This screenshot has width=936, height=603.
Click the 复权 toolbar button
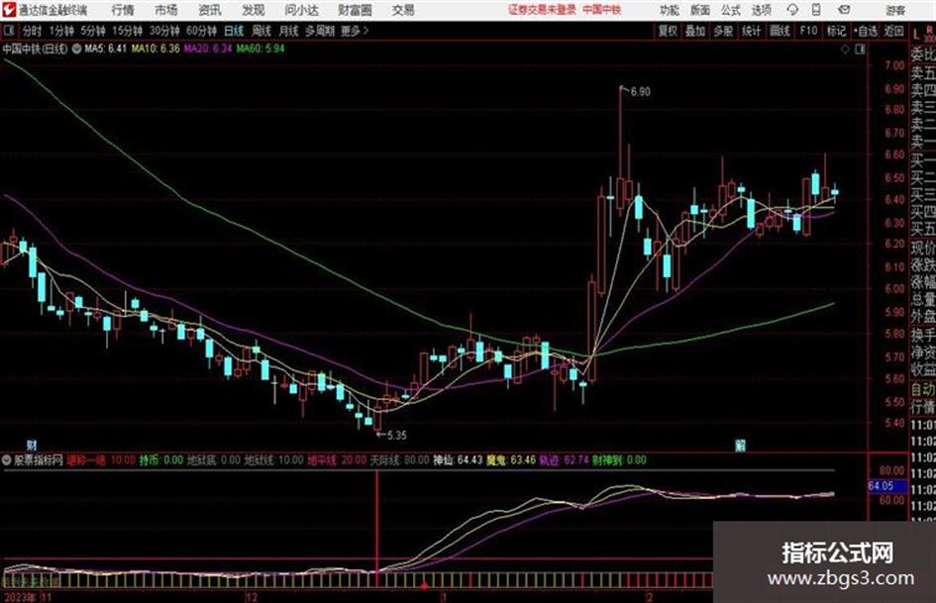[x=668, y=31]
